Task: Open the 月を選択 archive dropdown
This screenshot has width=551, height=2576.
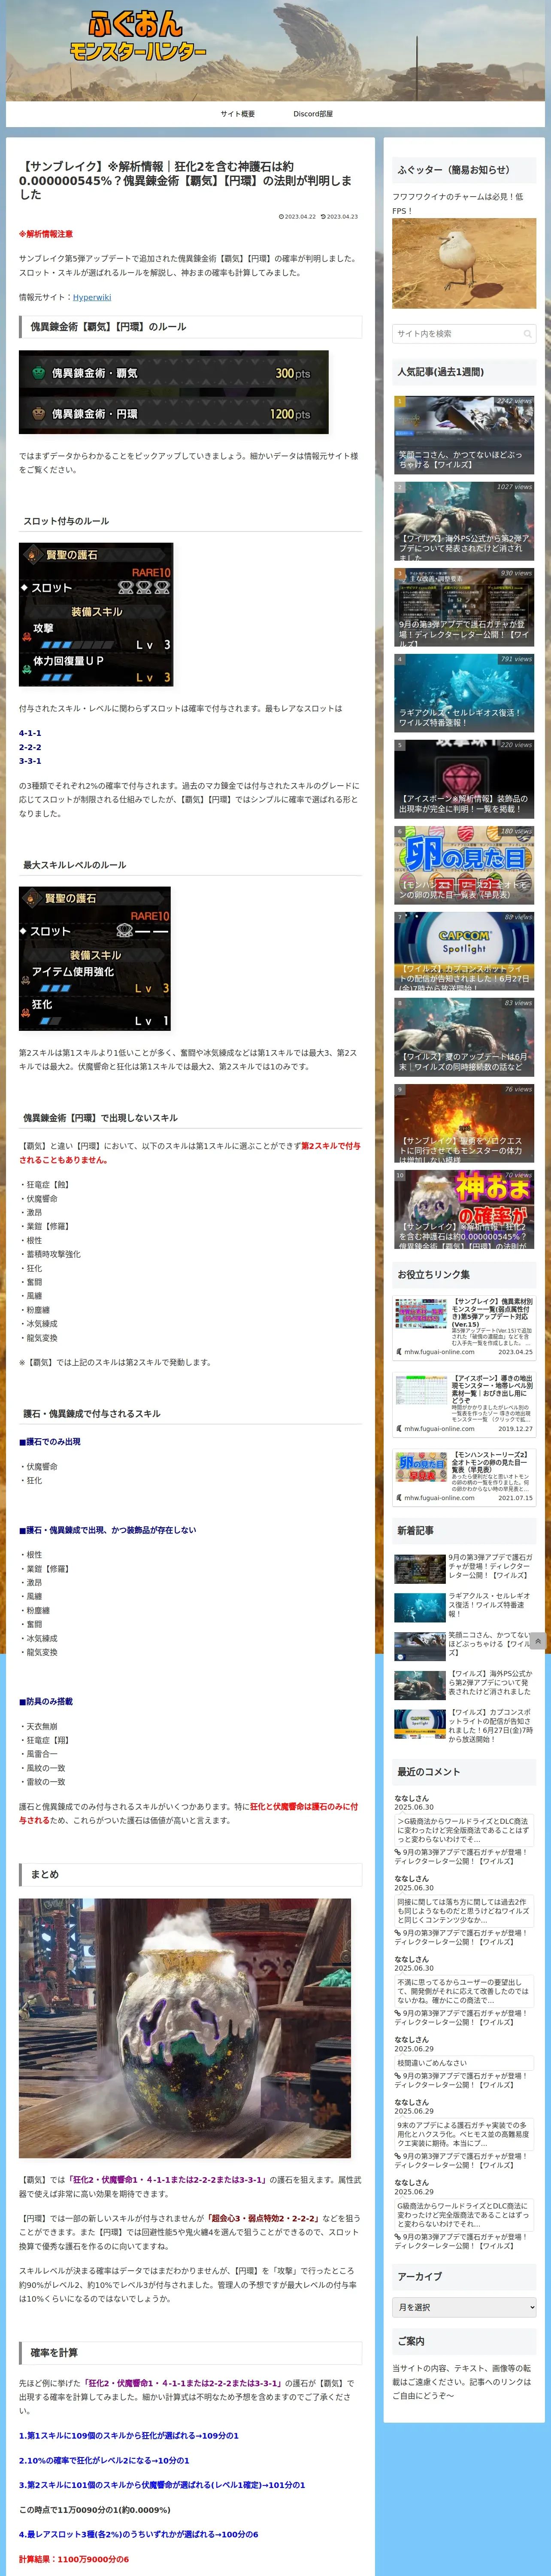Action: (464, 2307)
